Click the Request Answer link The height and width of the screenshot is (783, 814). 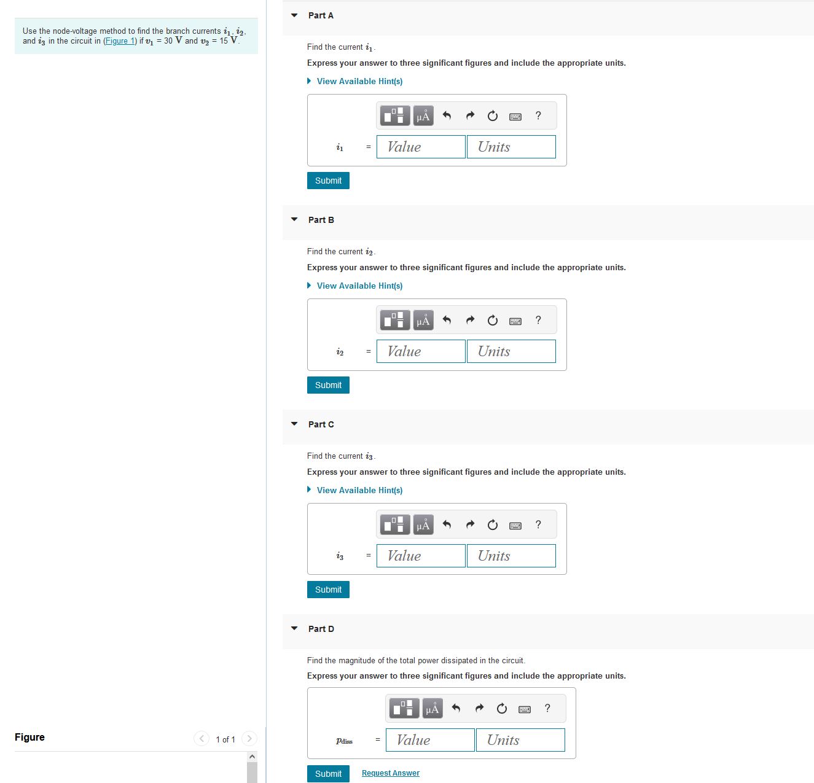point(390,773)
